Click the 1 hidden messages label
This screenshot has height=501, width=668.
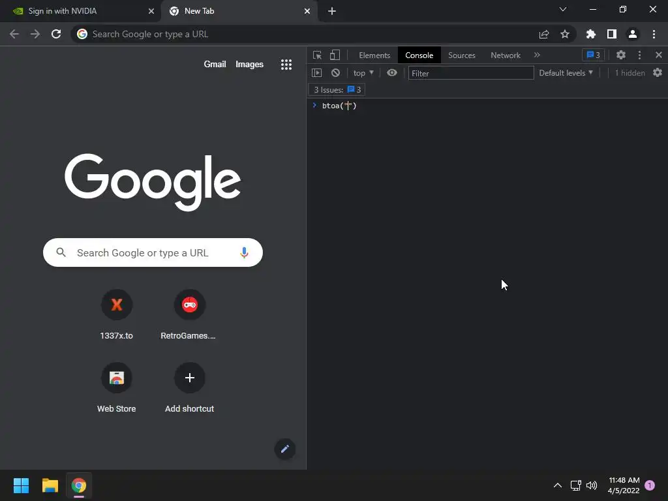click(630, 73)
